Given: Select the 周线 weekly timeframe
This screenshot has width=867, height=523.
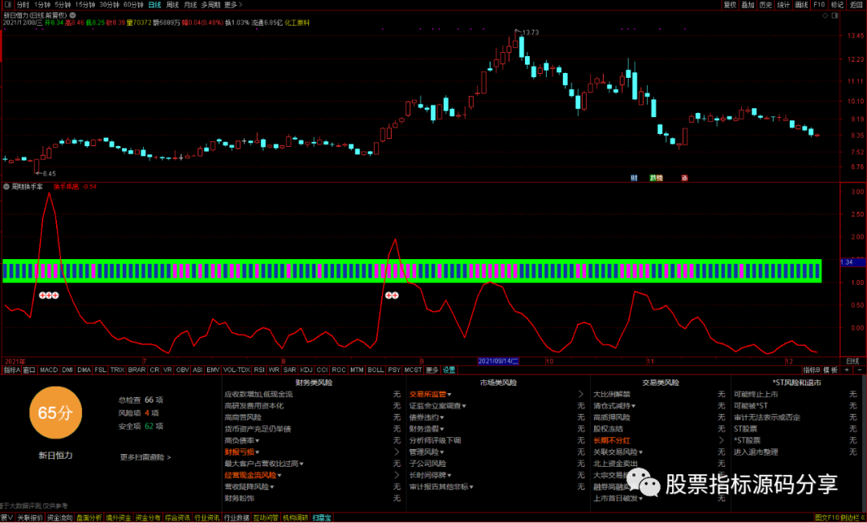Looking at the screenshot, I should click(173, 5).
